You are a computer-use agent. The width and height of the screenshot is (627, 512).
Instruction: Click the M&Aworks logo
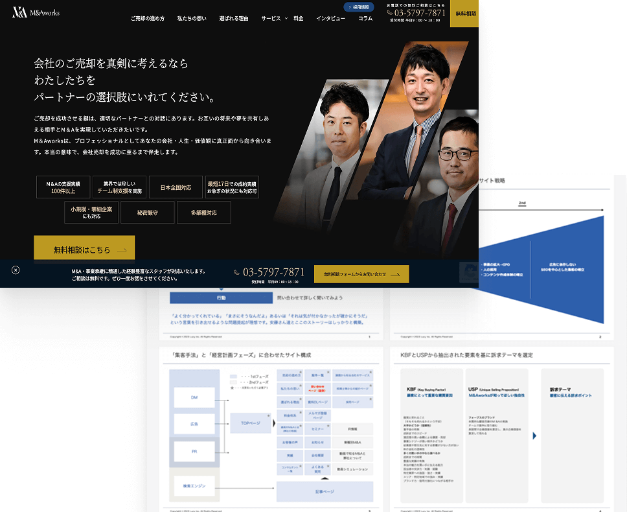pyautogui.click(x=36, y=12)
